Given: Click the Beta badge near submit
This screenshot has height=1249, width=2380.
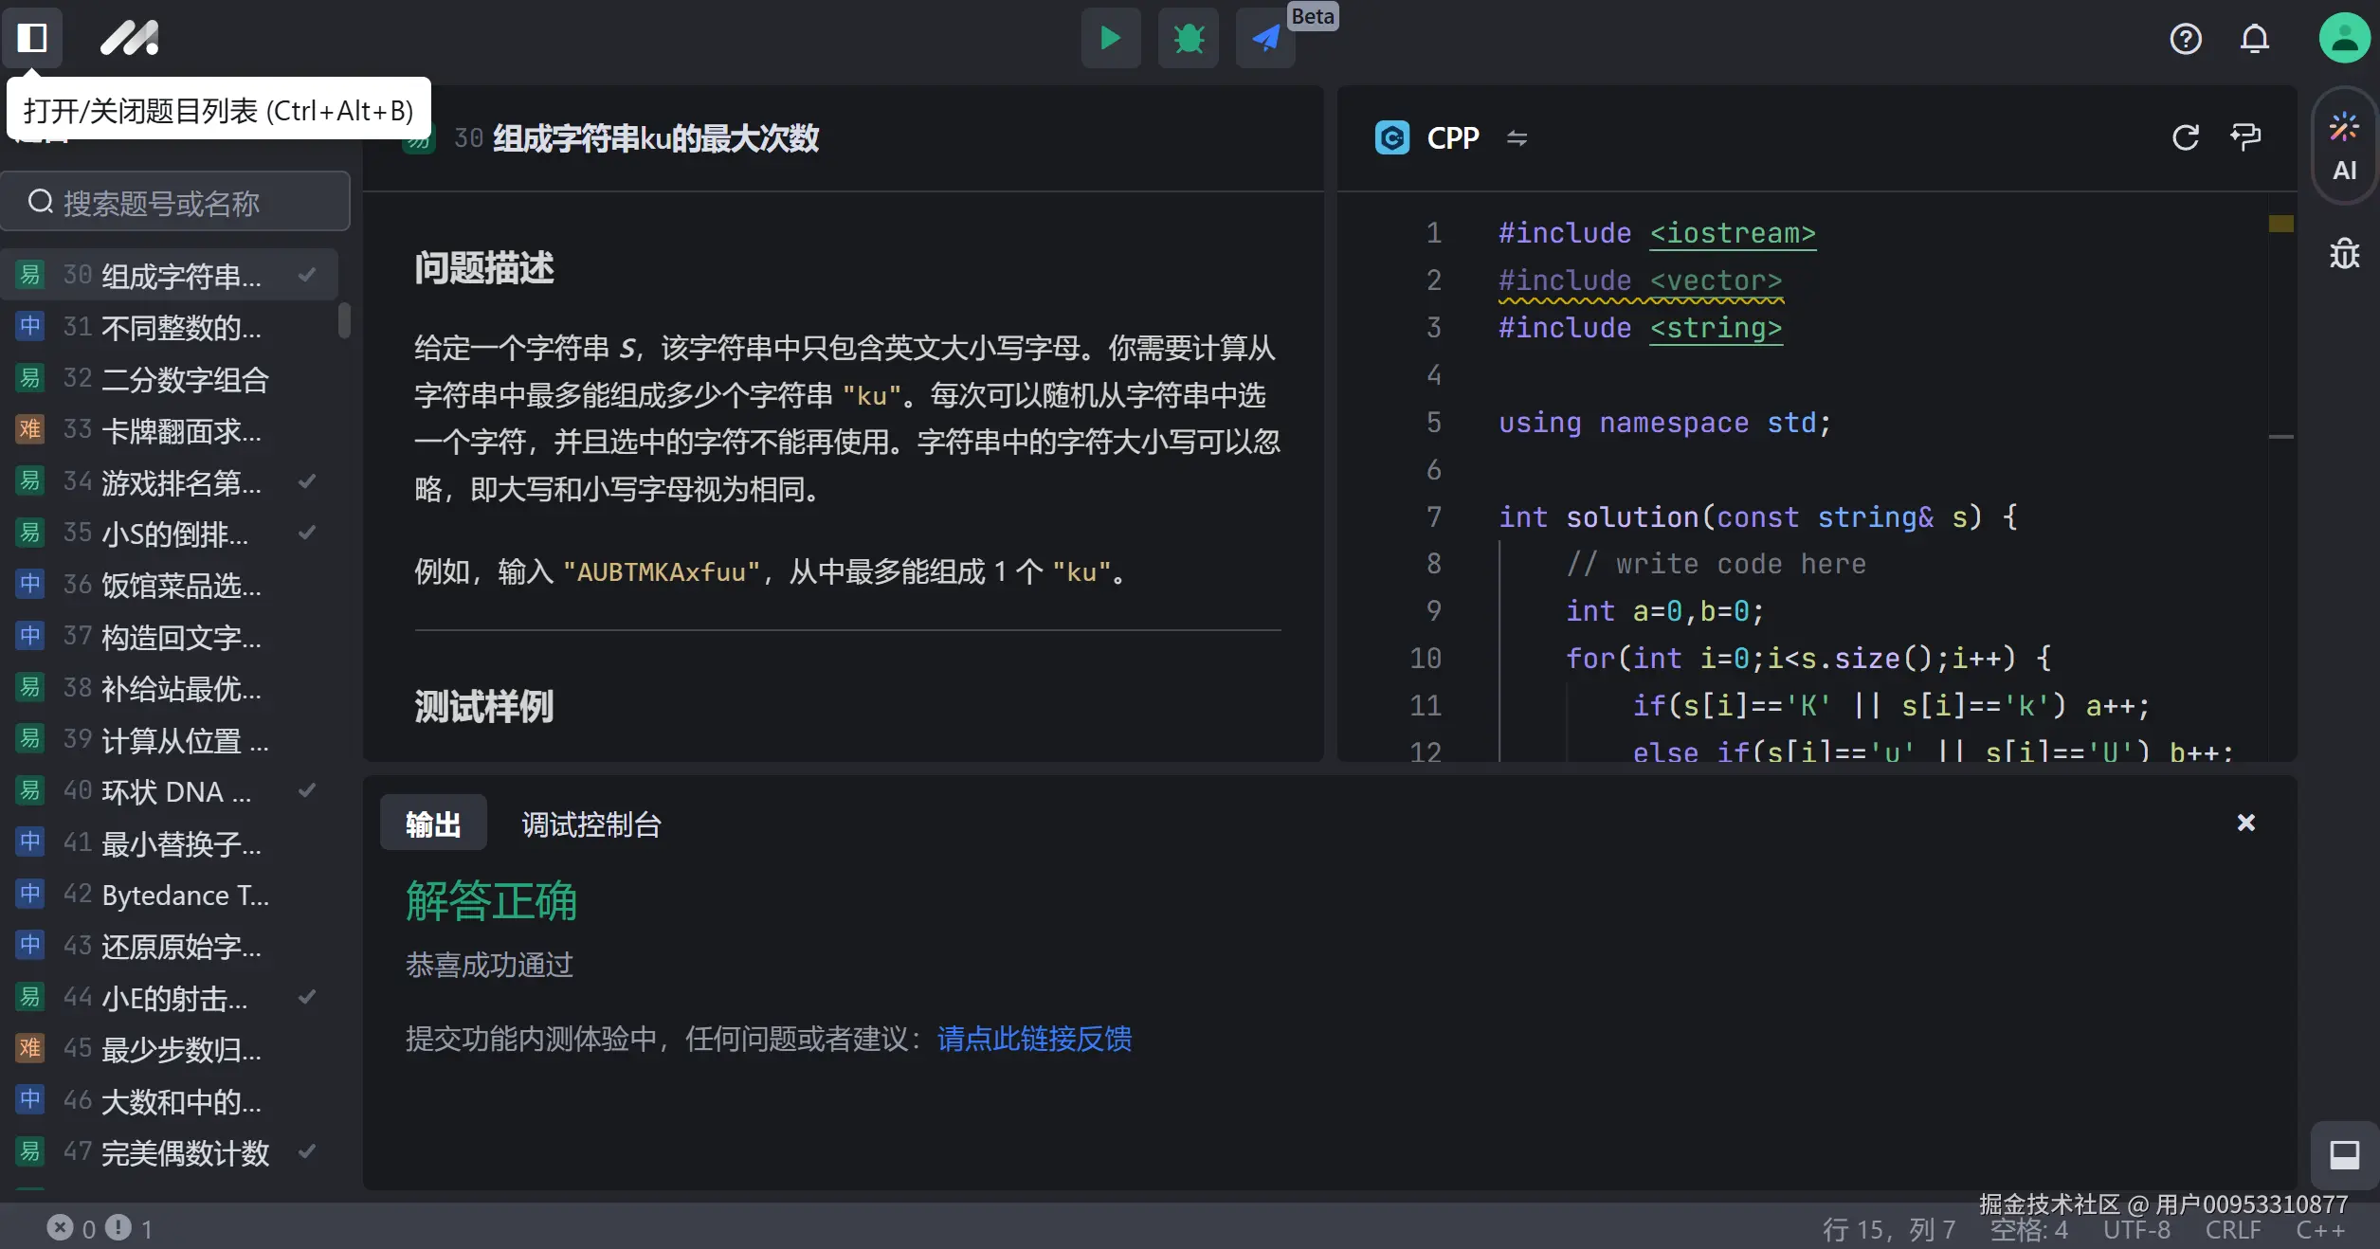Looking at the screenshot, I should pyautogui.click(x=1313, y=16).
